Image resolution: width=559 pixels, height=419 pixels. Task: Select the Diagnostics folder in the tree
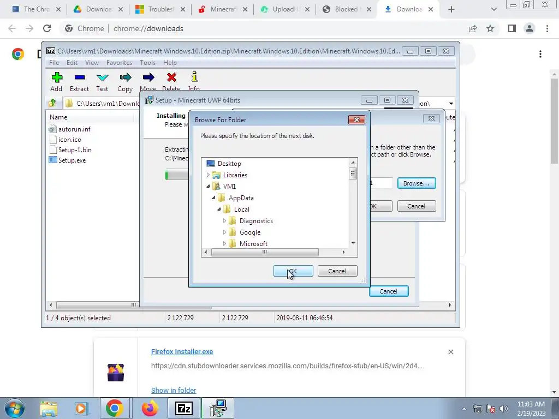click(x=256, y=221)
